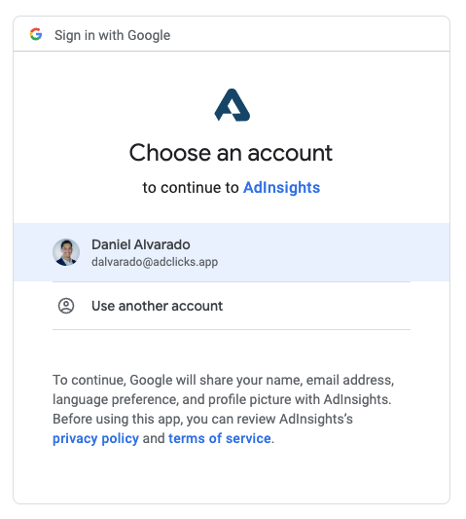Click the Google G logo
This screenshot has width=466, height=519.
[36, 34]
